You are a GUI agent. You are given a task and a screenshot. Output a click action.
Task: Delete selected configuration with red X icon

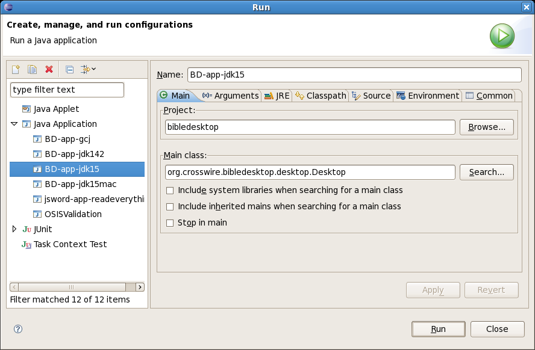(x=49, y=70)
